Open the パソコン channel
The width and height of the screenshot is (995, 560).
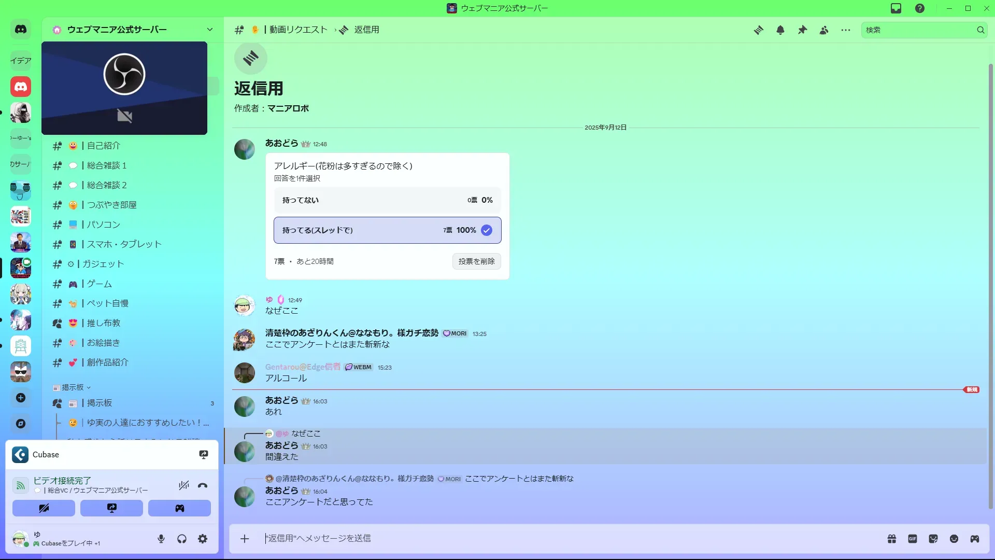click(x=103, y=225)
